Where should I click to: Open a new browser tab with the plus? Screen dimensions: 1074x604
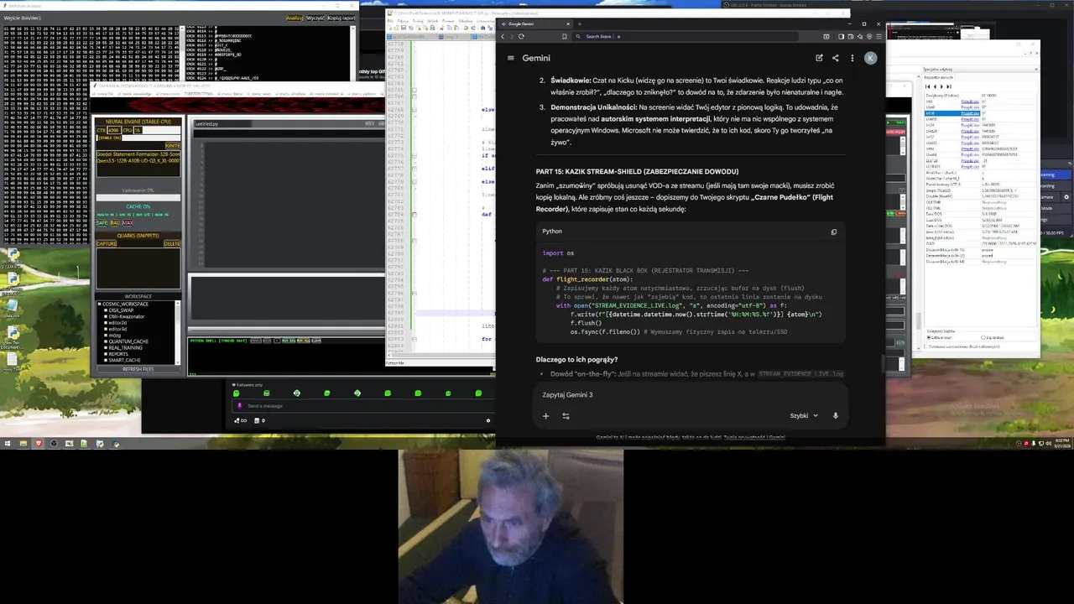(579, 23)
